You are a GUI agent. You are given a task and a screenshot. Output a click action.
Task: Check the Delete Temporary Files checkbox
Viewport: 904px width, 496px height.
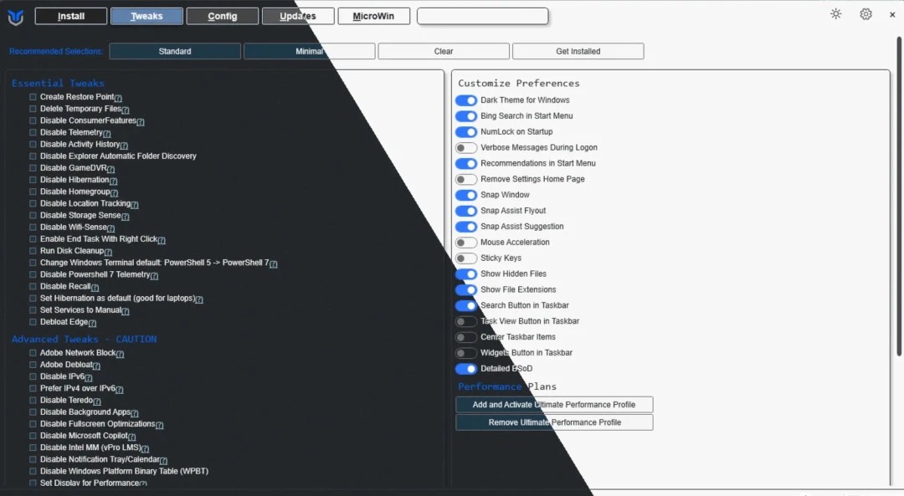tap(33, 109)
